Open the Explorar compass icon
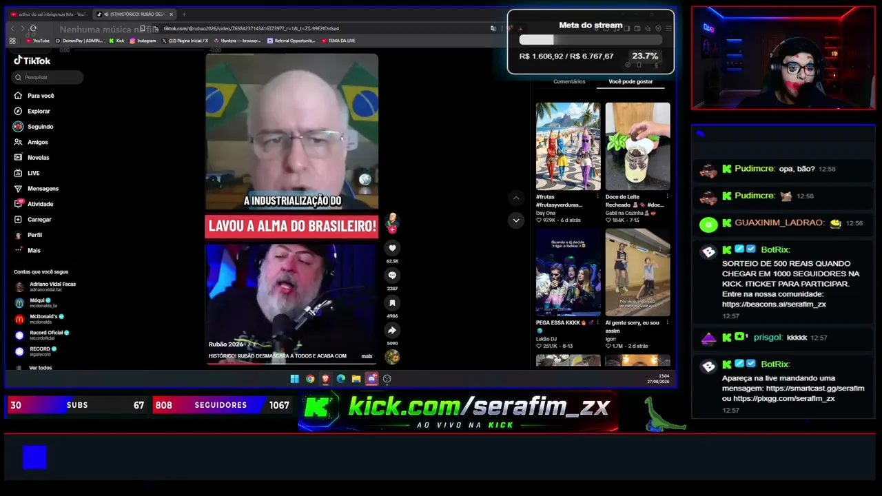Image resolution: width=882 pixels, height=496 pixels. click(x=18, y=111)
